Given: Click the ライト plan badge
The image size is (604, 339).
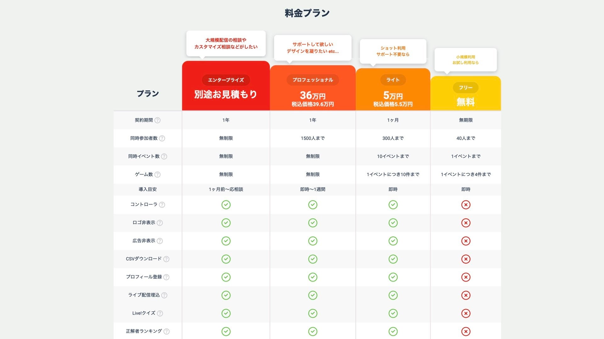Looking at the screenshot, I should point(393,80).
